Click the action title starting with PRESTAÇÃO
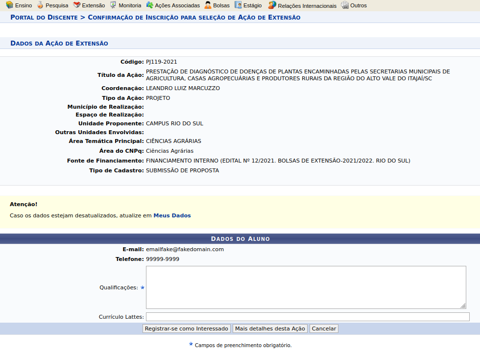This screenshot has height=353, width=480. 298,75
